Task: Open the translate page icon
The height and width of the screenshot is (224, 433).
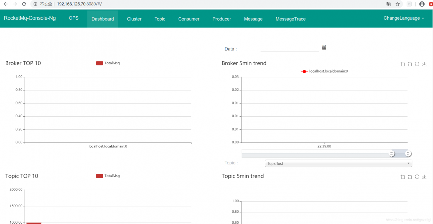Action: coord(389,4)
